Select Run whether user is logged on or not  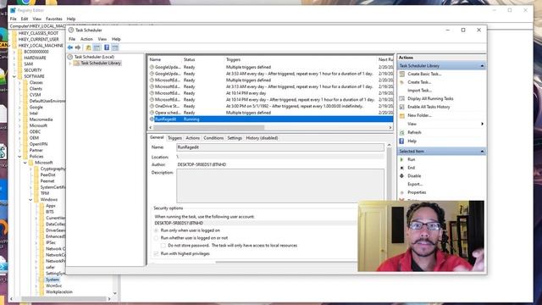tap(156, 238)
